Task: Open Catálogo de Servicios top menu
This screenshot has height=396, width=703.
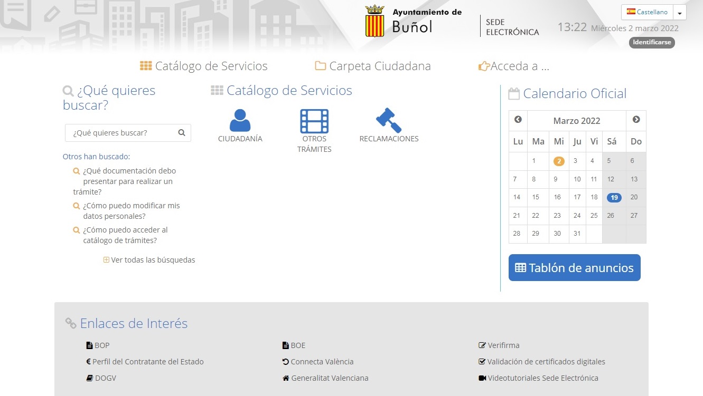Action: [x=204, y=66]
